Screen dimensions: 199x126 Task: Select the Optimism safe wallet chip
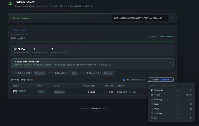click(29, 73)
